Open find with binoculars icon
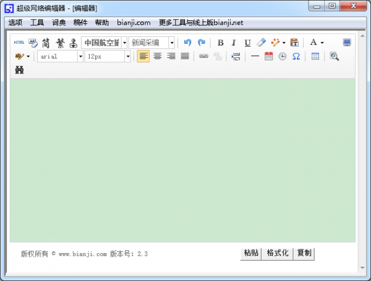Screen dimensions: 371x281 pyautogui.click(x=19, y=70)
